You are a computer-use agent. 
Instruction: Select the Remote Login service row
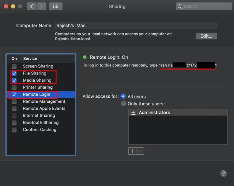pyautogui.click(x=41, y=94)
